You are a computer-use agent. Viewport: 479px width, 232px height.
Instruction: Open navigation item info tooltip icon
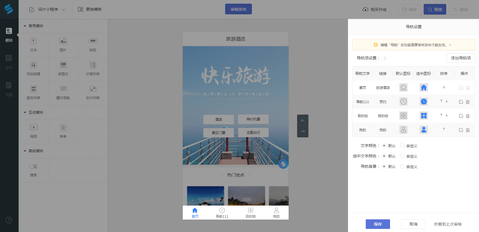pyautogui.click(x=384, y=58)
